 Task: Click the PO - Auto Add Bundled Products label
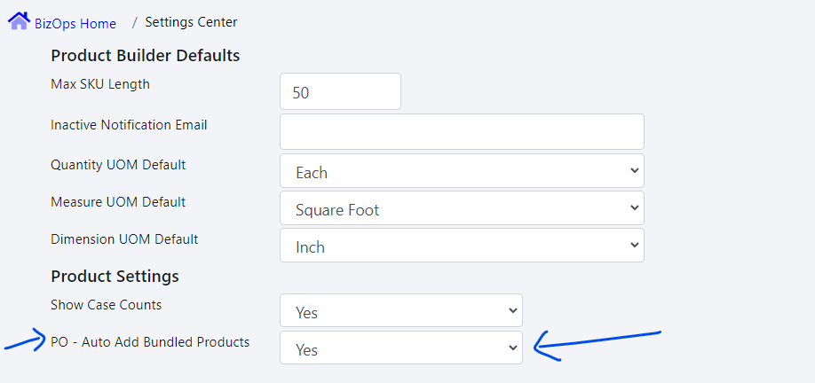[150, 342]
